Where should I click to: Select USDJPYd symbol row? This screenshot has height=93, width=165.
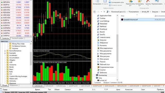pos(15,5)
